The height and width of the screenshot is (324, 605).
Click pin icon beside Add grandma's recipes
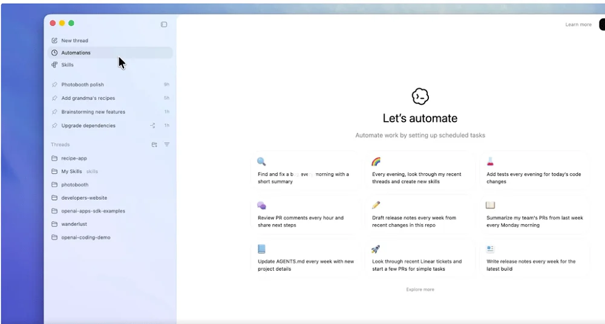pyautogui.click(x=54, y=98)
